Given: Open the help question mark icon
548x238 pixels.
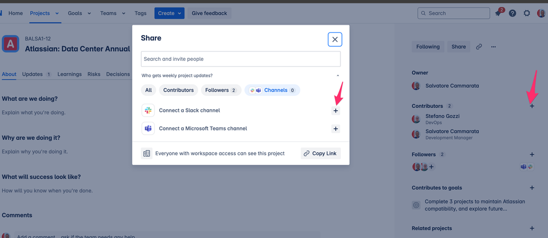Looking at the screenshot, I should coord(512,13).
